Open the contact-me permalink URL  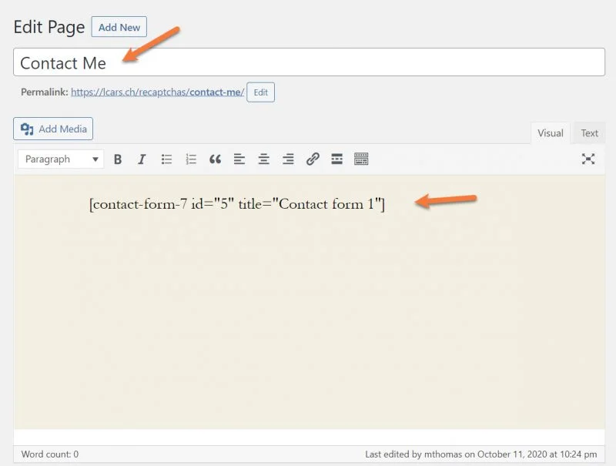click(x=157, y=92)
